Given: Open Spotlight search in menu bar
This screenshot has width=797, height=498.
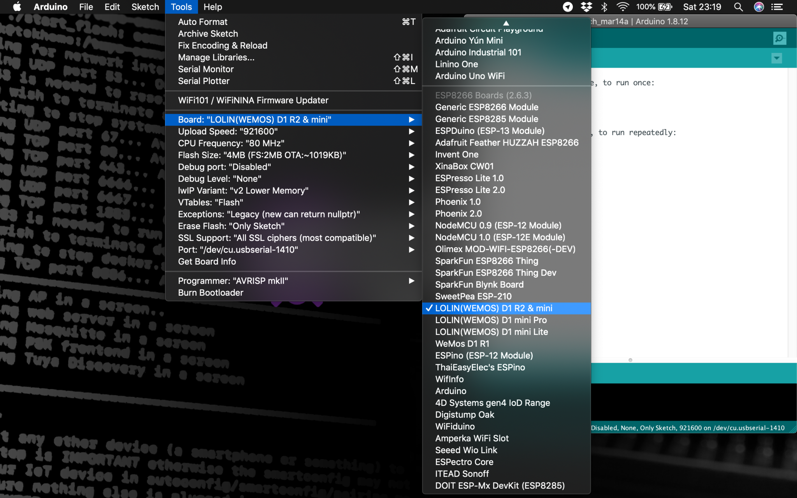Looking at the screenshot, I should 738,7.
